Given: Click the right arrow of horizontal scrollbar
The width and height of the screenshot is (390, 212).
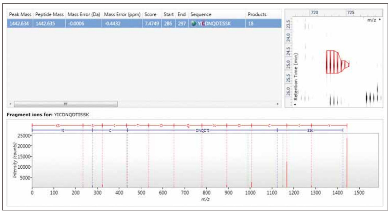Looking at the screenshot, I should pos(278,104).
